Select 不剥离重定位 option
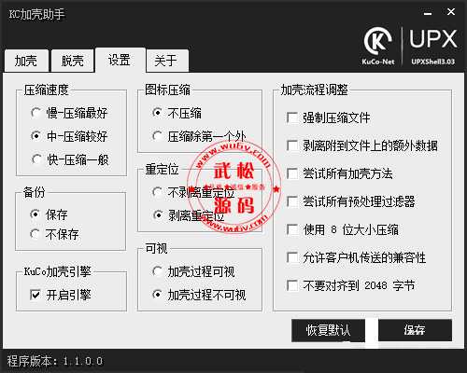 [x=193, y=192]
